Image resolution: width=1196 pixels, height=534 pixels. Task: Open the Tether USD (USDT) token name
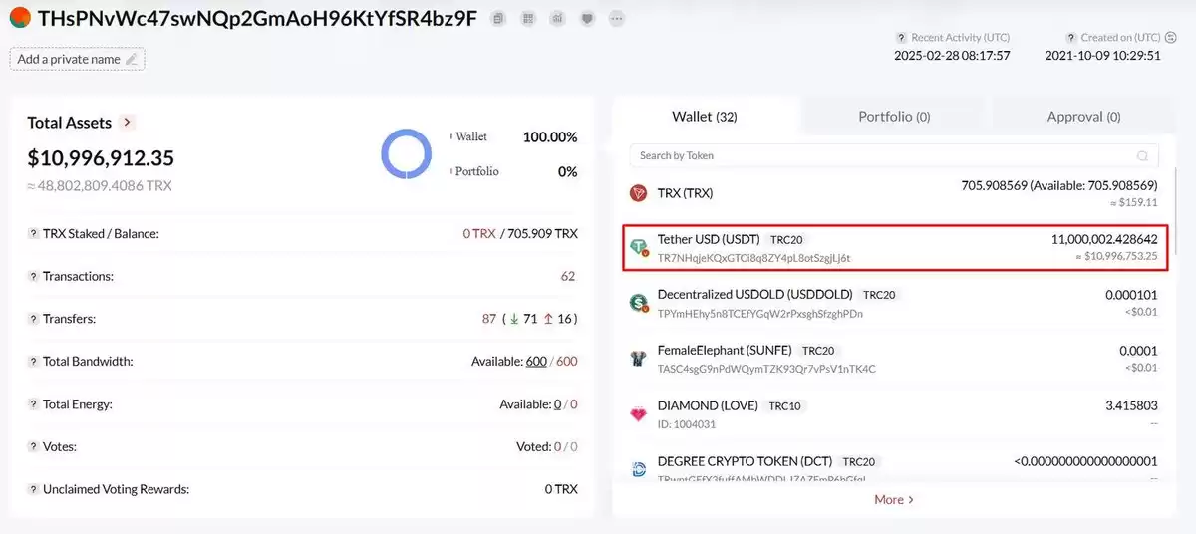click(709, 240)
